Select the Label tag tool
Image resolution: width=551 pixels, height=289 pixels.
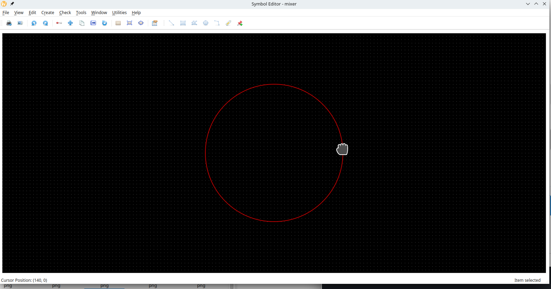click(x=228, y=23)
